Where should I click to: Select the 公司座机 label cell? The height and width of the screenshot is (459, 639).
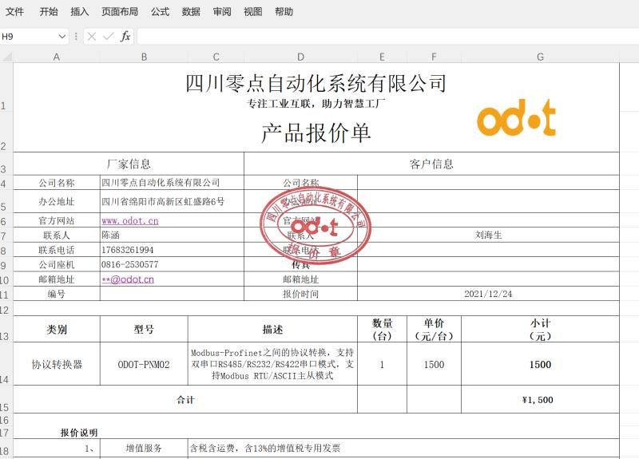click(57, 264)
